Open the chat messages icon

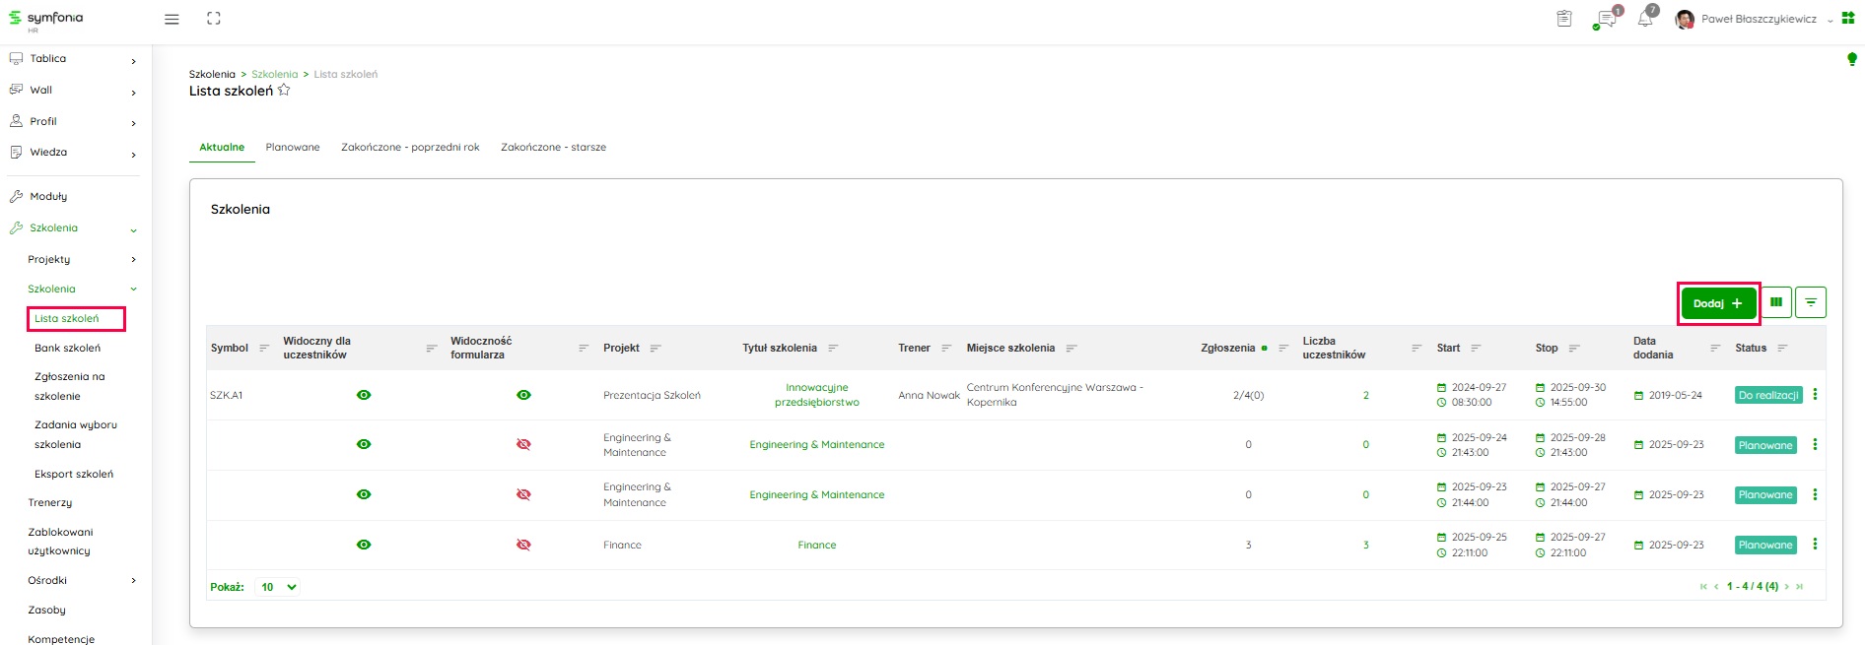coord(1606,19)
